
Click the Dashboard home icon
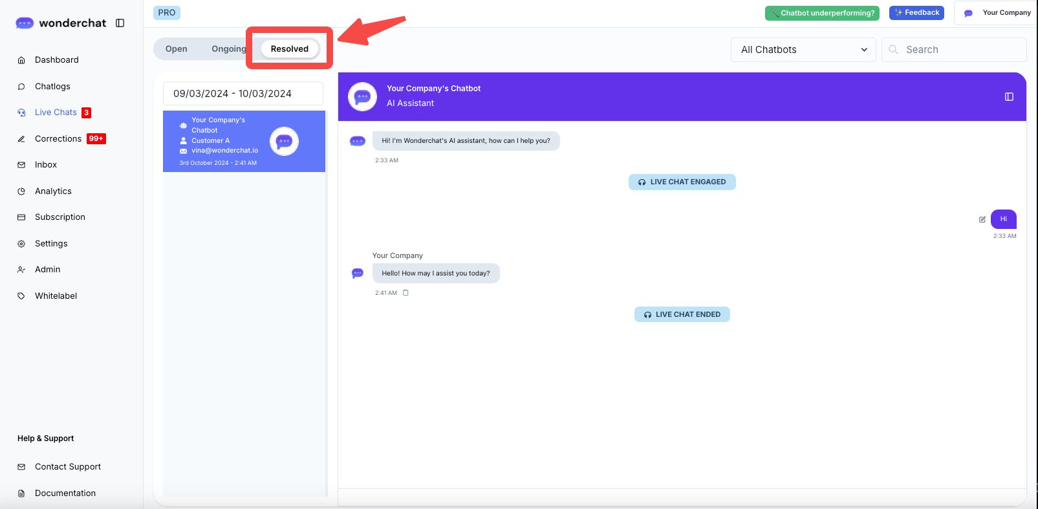pos(21,60)
